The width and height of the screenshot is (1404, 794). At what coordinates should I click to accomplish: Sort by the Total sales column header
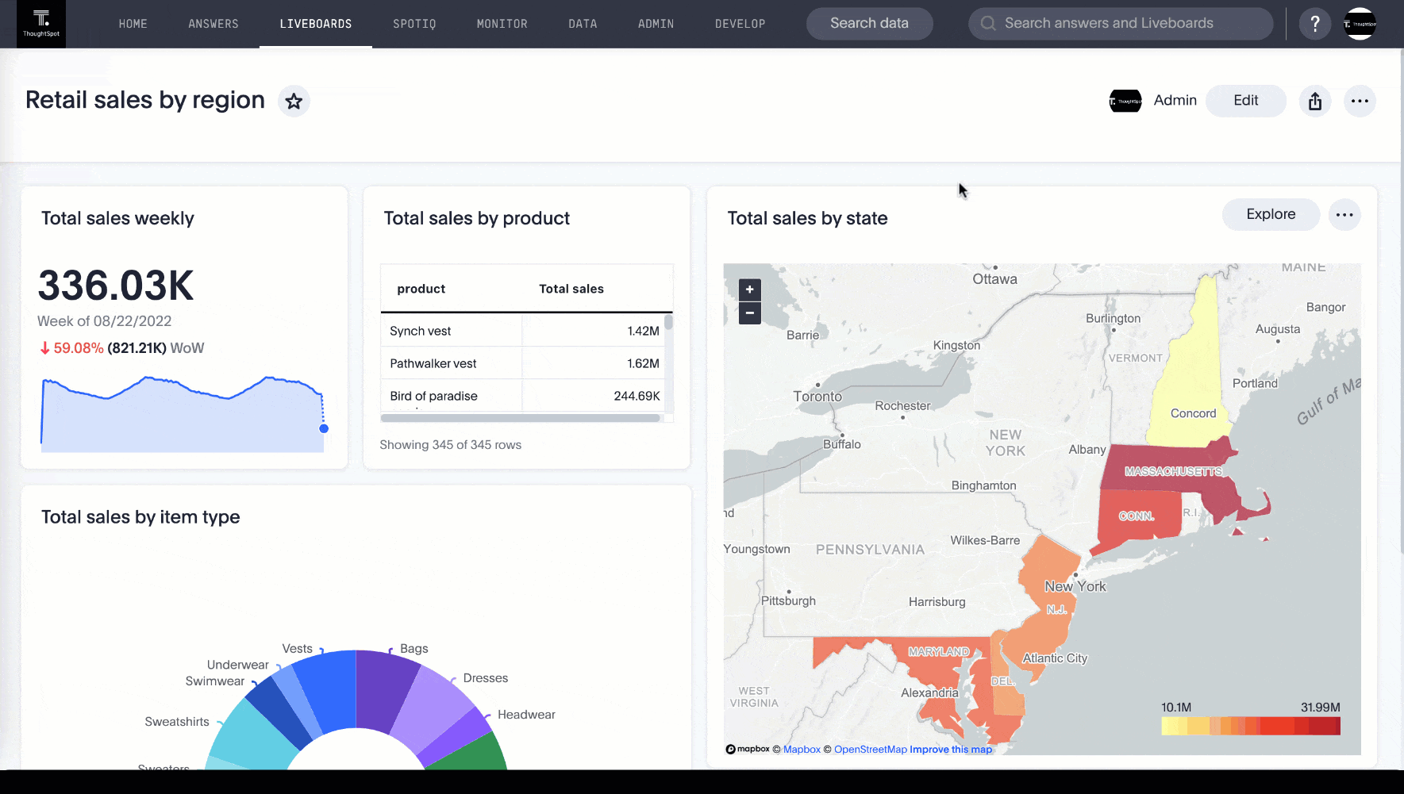click(x=571, y=289)
